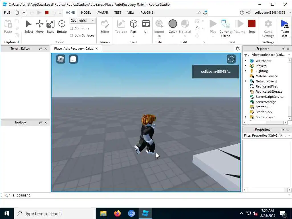This screenshot has height=219, width=292.
Task: Open File Explorer from the taskbar
Action: (x=103, y=213)
